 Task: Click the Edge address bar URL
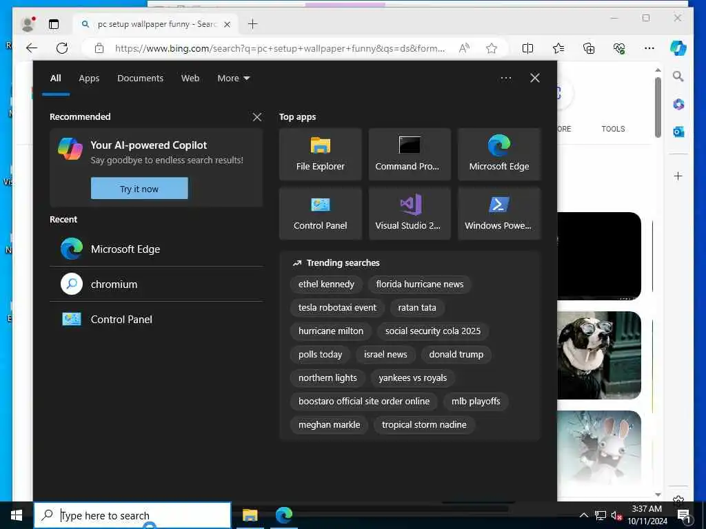tap(280, 48)
